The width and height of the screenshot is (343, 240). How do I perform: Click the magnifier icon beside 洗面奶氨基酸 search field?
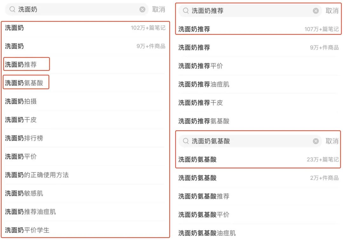(x=185, y=141)
